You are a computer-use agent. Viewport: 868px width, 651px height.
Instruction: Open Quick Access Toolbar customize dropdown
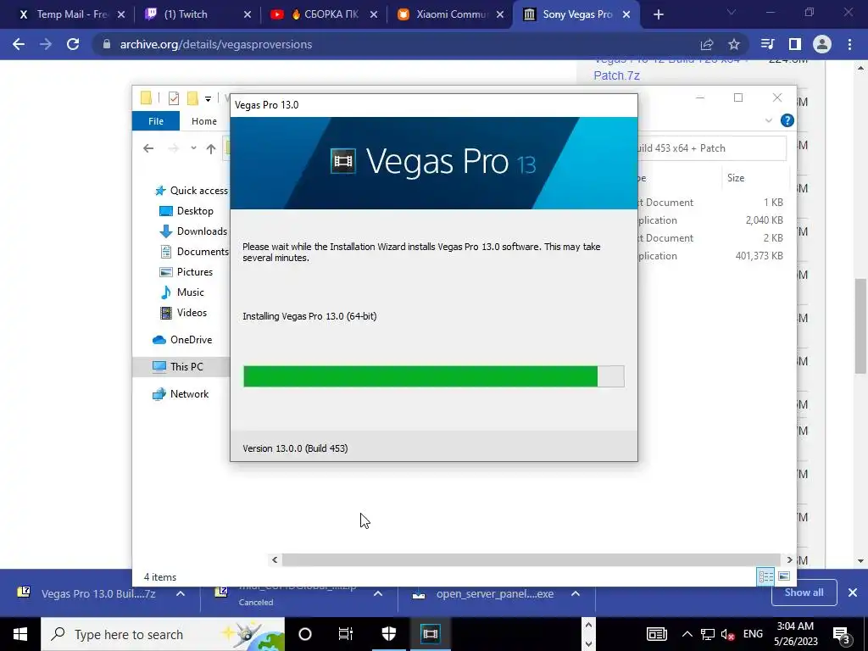[x=209, y=99]
